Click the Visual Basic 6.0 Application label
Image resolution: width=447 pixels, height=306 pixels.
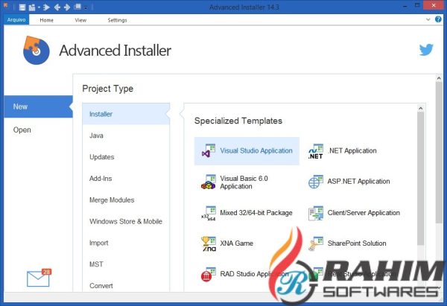[244, 182]
